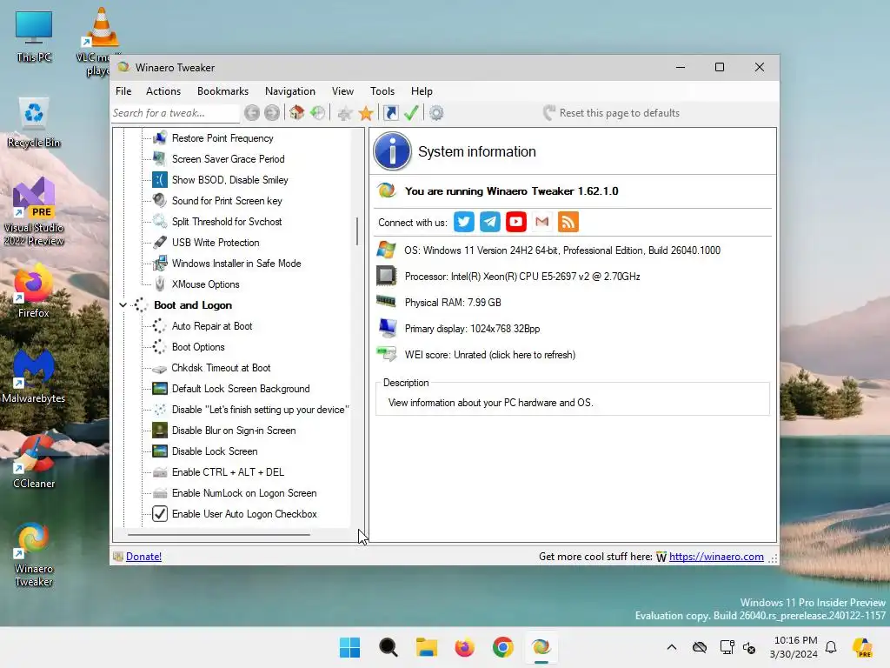
Task: Open This PC desktop icon
Action: tap(34, 37)
